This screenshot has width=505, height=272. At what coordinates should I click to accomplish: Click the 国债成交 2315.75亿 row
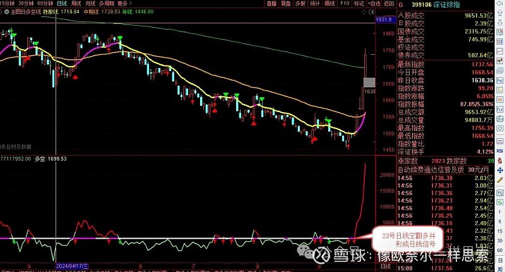pyautogui.click(x=446, y=31)
